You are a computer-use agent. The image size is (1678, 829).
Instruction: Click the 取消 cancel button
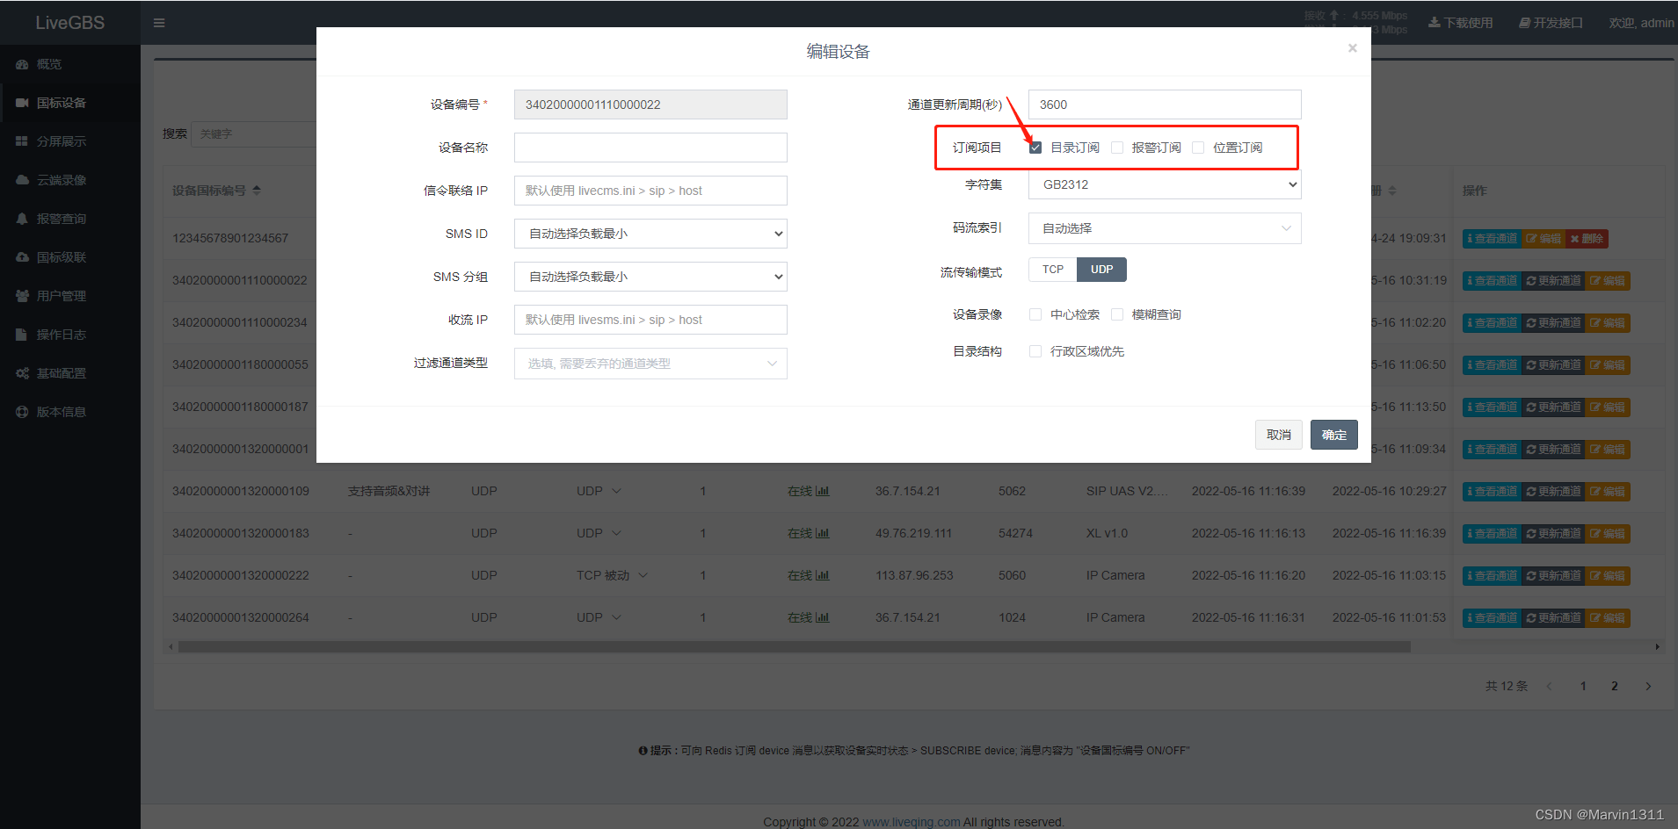click(1278, 435)
